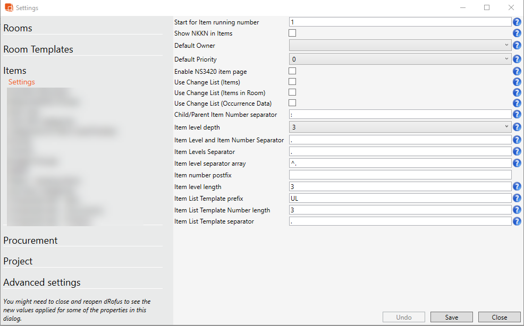524x326 pixels.
Task: Toggle Use Change List (Items in Room)
Action: tap(292, 92)
